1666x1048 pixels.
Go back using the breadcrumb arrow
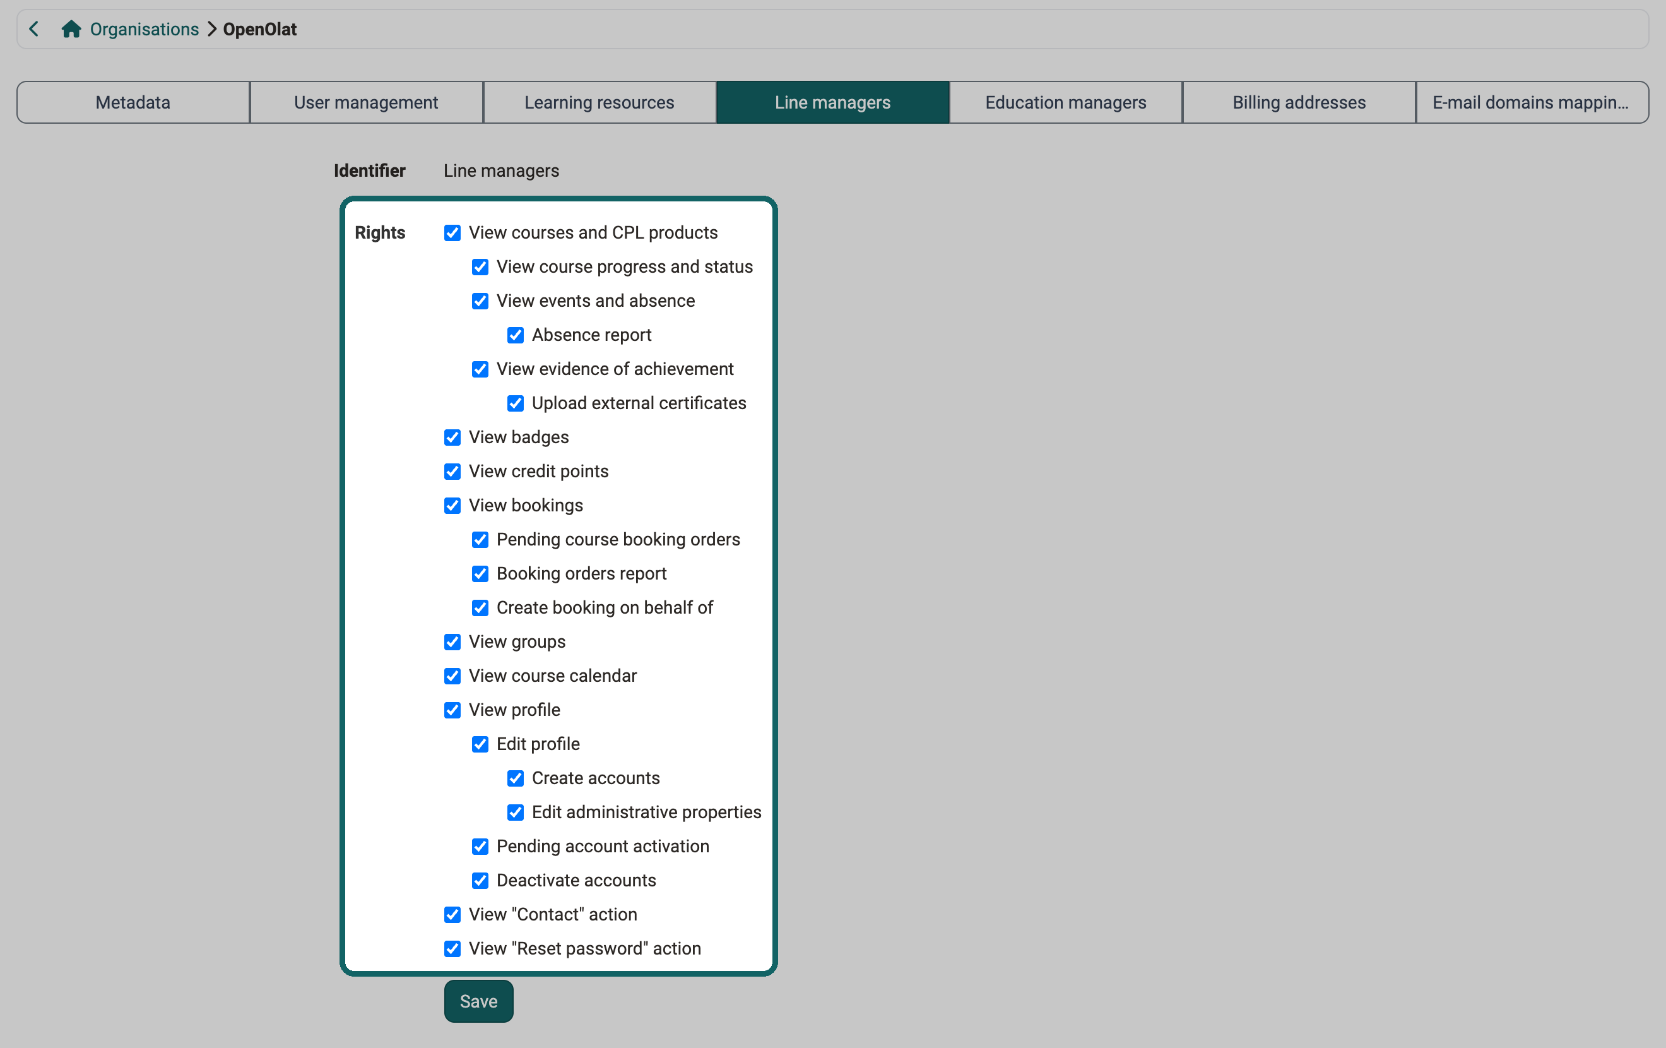click(x=34, y=29)
